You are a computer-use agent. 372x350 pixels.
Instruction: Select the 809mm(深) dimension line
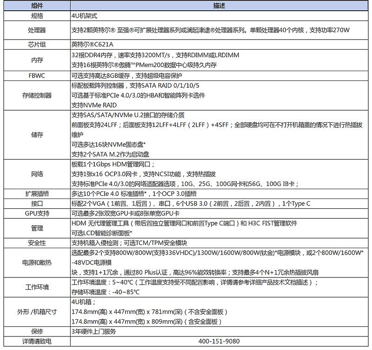(146, 322)
